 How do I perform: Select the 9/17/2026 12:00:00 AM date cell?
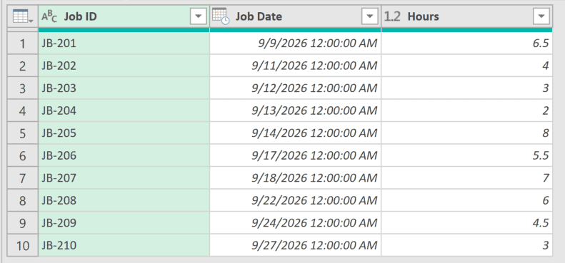(296, 155)
